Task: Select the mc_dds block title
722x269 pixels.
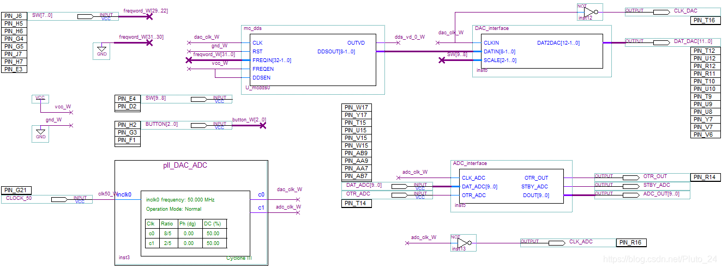Action: [x=254, y=28]
